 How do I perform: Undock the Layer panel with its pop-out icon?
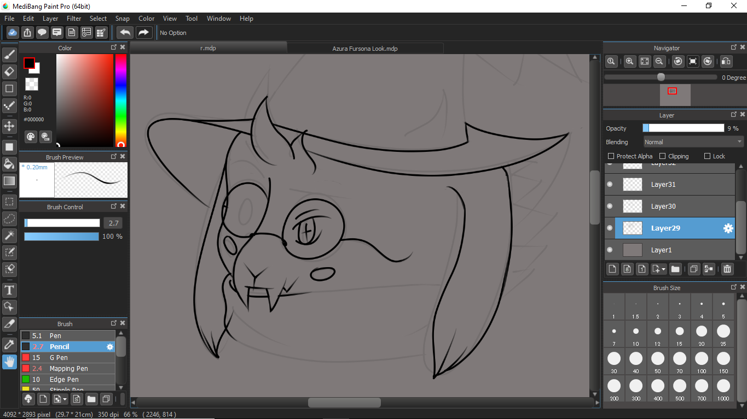(x=734, y=115)
